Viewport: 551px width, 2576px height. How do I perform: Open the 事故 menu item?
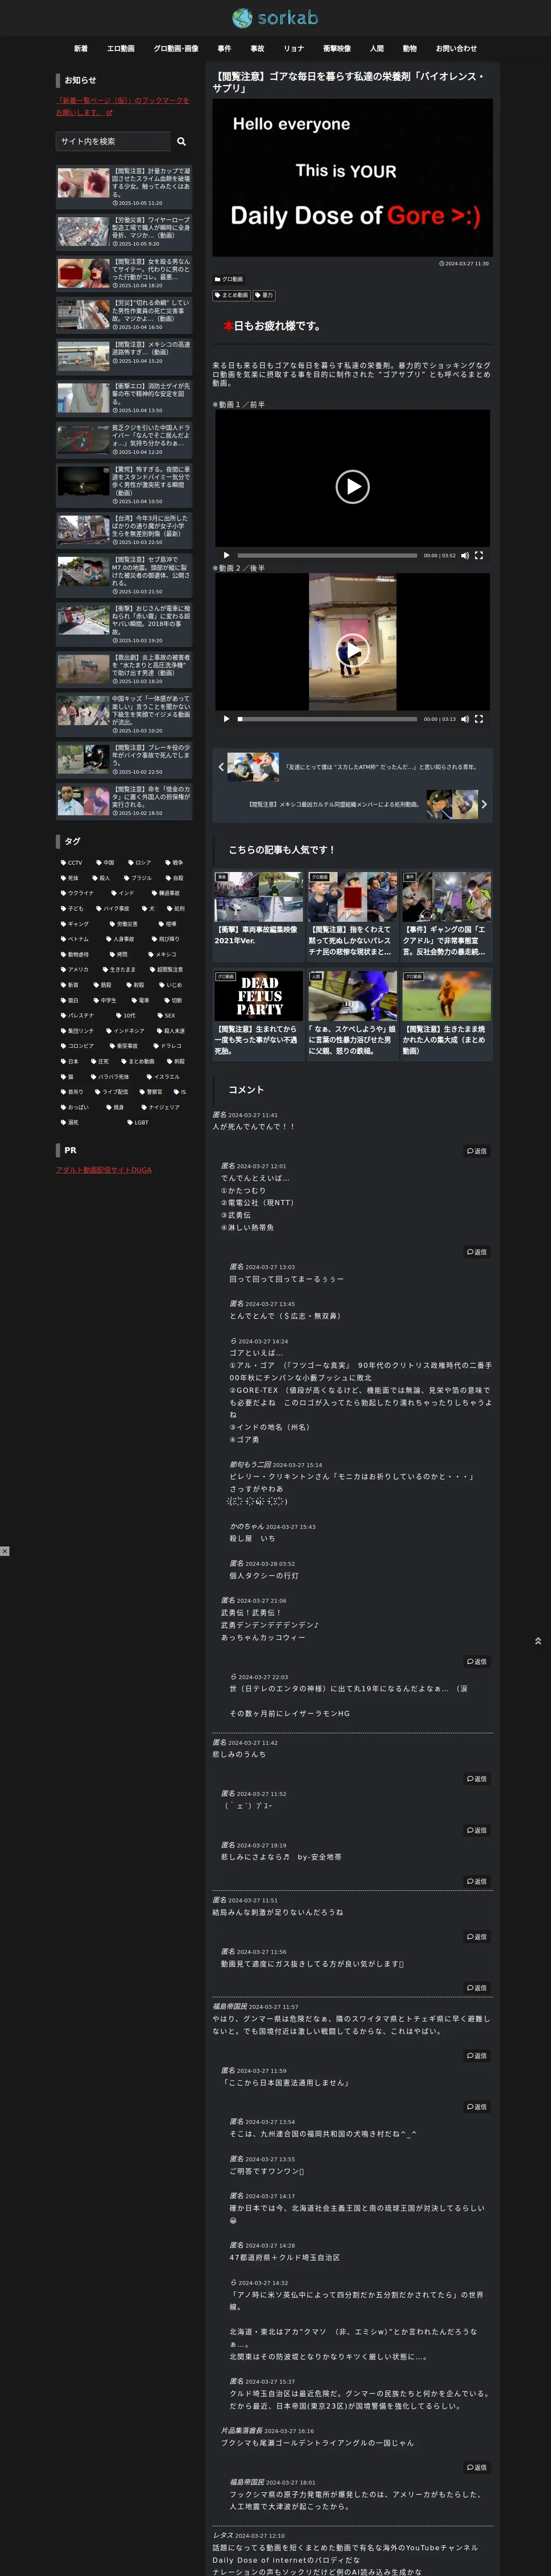pyautogui.click(x=257, y=48)
